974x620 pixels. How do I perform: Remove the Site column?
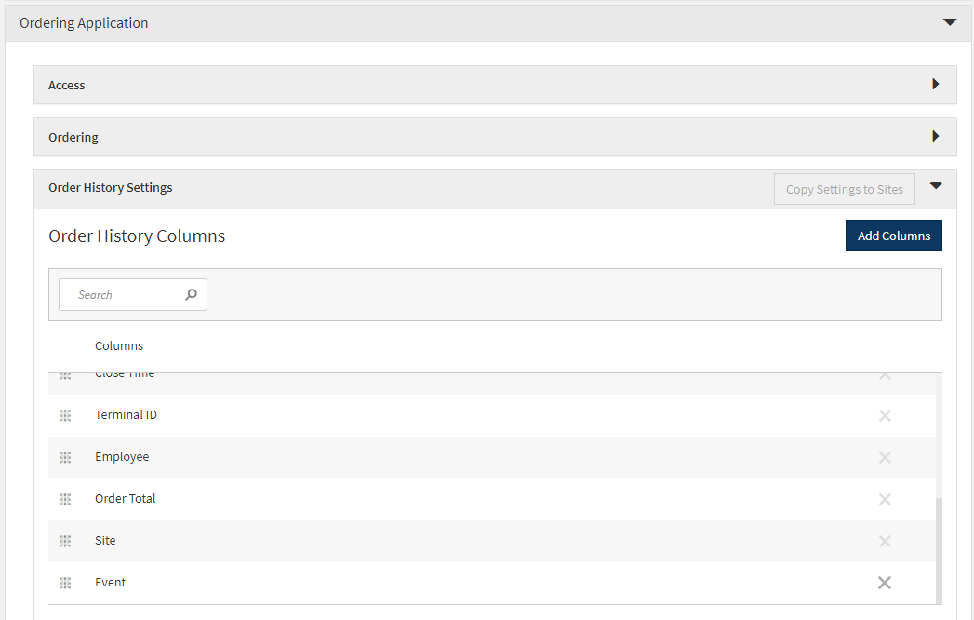click(885, 541)
